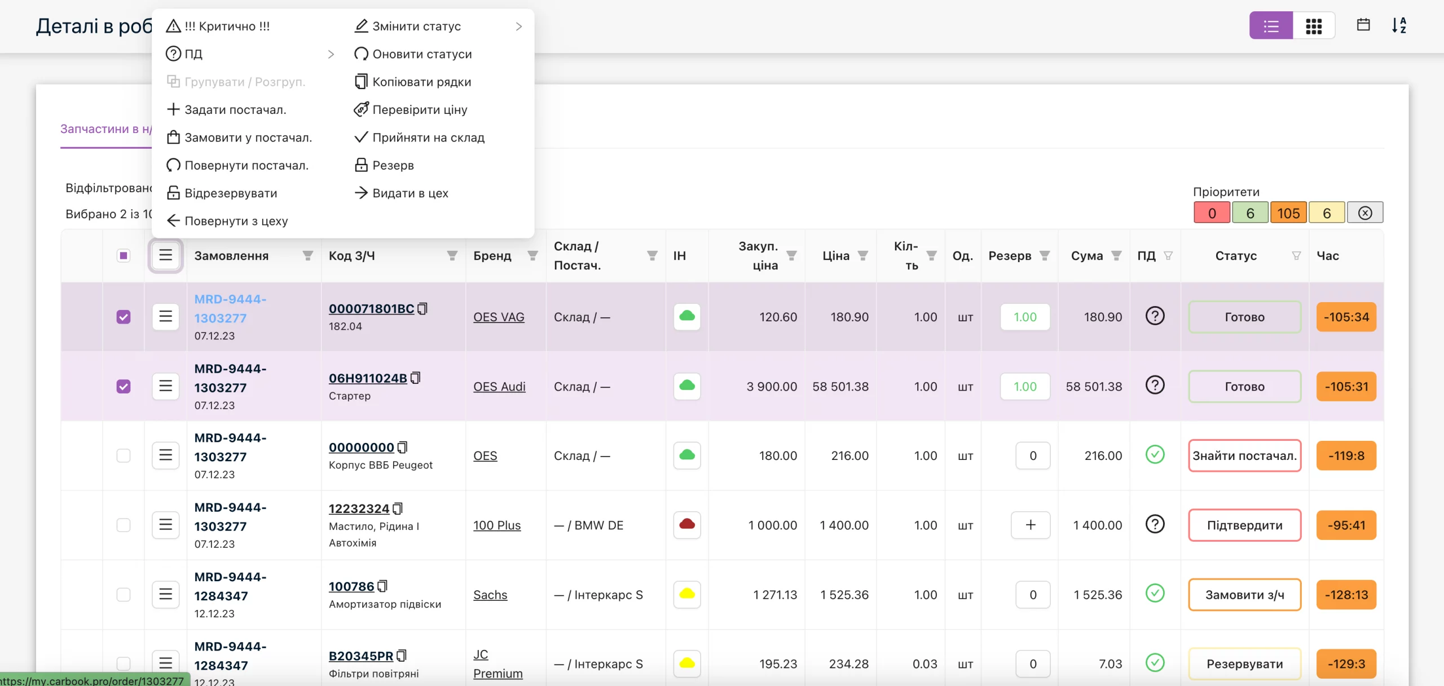Open order link MRD-9444-1303277 in first row
Viewport: 1444px width, 686px height.
231,309
